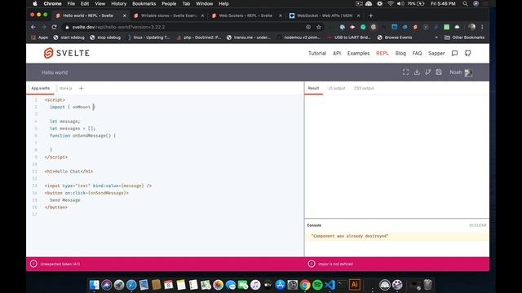522x293 pixels.
Task: Click the function onSendMessage code line
Action: [82, 136]
